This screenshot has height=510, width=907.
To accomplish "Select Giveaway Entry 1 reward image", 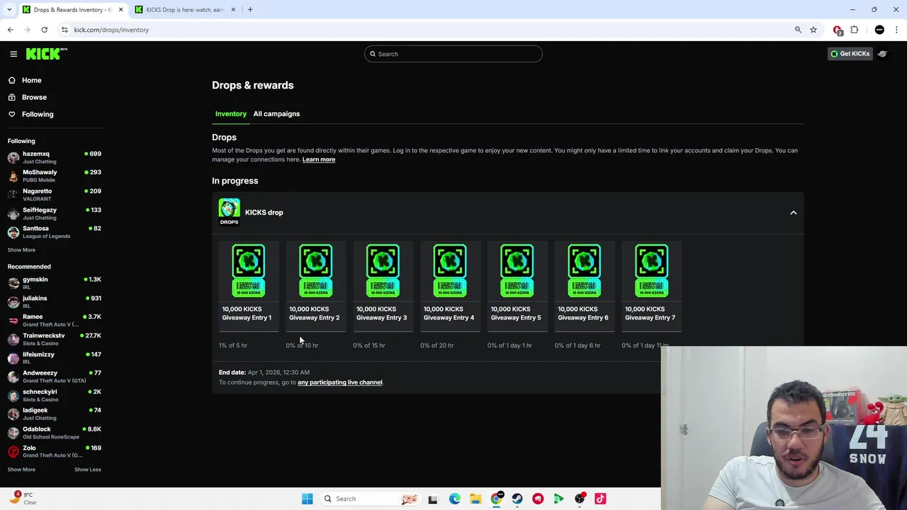I will [249, 270].
